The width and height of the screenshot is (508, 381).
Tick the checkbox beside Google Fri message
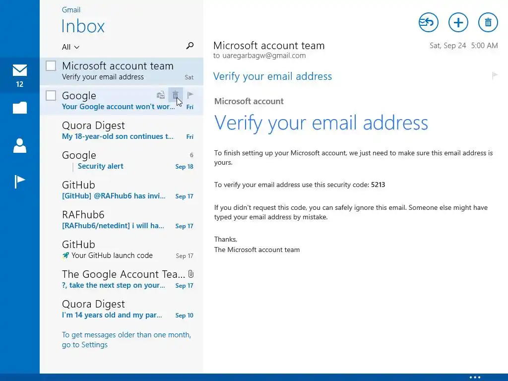[x=51, y=96]
